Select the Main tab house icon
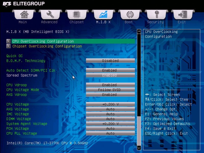The height and width of the screenshot is (153, 204). [23, 15]
